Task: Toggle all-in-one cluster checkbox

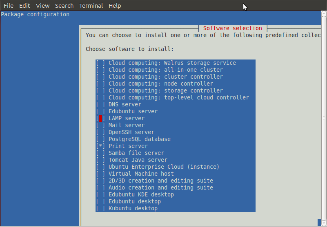Action: pyautogui.click(x=100, y=70)
